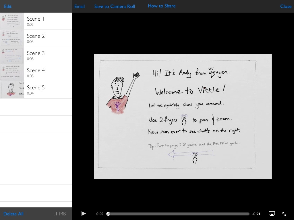The height and width of the screenshot is (220, 294).
Task: Select Scene 4 in the list
Action: 36,73
